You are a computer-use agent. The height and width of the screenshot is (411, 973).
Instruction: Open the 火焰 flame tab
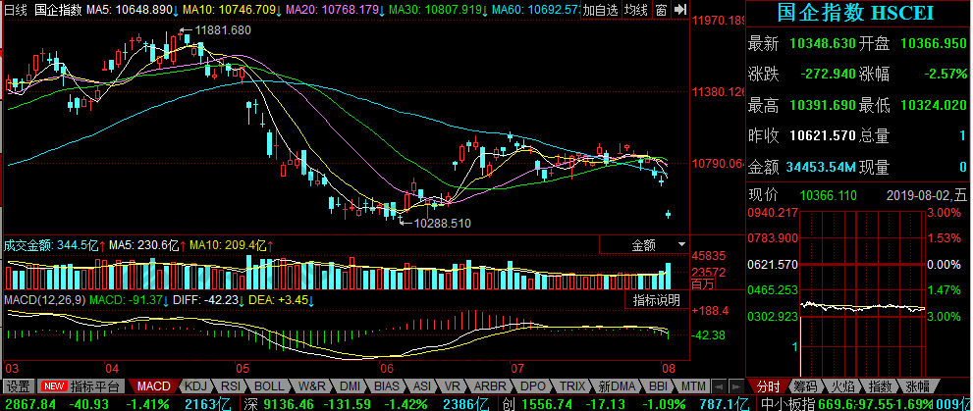coord(841,385)
